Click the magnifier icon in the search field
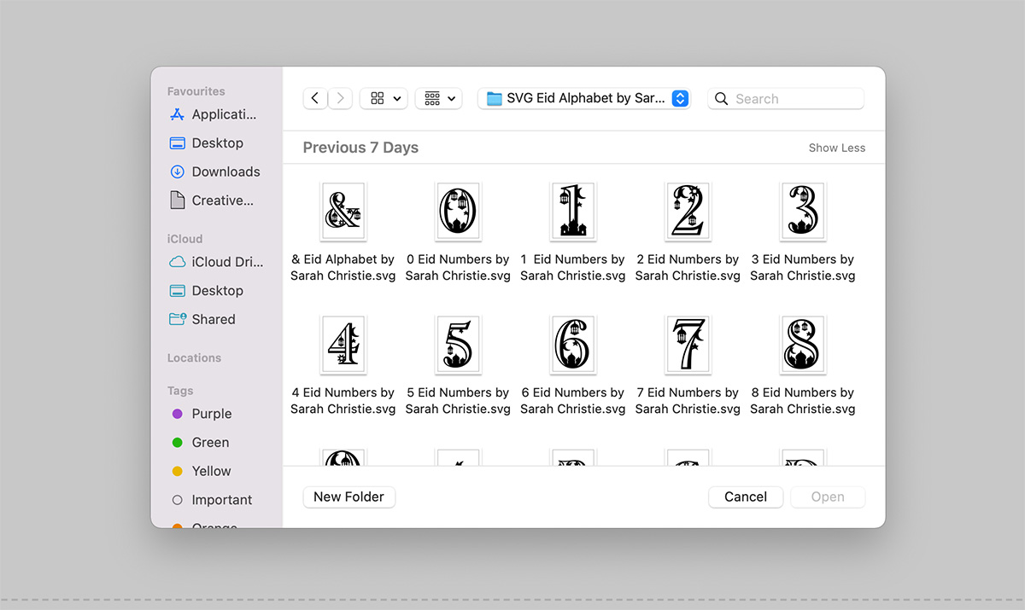The width and height of the screenshot is (1025, 610). click(x=722, y=99)
